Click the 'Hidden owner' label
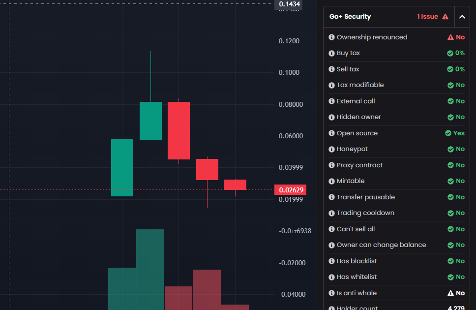Viewport: 476px width, 310px height. point(358,117)
